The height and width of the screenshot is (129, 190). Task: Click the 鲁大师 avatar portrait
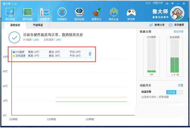pos(177,13)
